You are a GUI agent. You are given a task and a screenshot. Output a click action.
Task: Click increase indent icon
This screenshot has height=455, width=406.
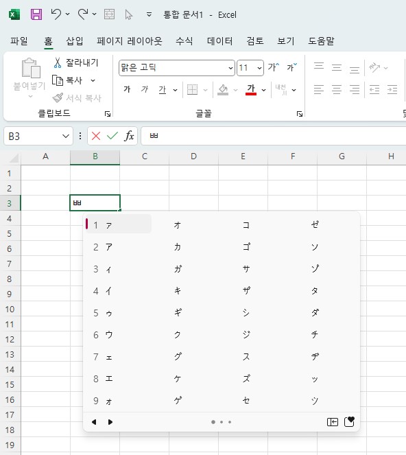392,90
